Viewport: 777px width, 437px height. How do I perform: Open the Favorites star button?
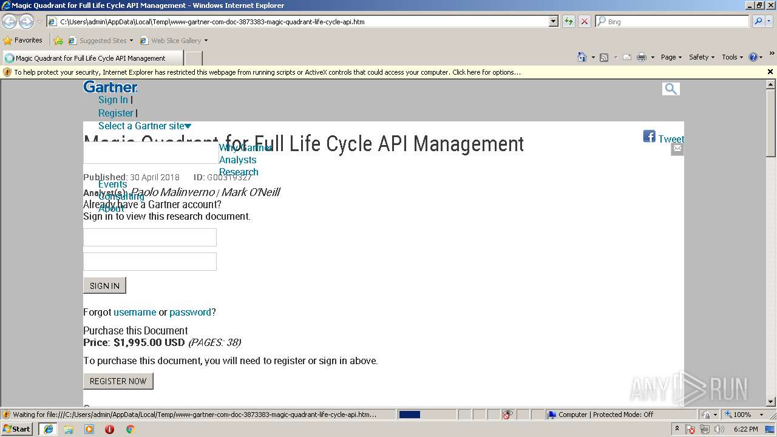[22, 41]
